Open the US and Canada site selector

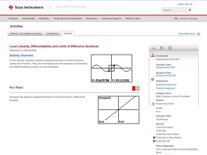coord(189,19)
